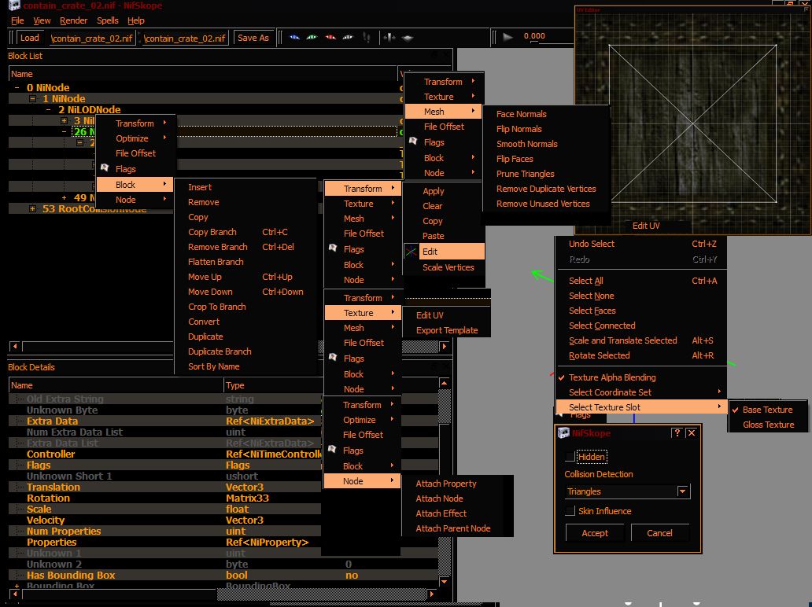Click the UV editor texture canvas

point(692,123)
